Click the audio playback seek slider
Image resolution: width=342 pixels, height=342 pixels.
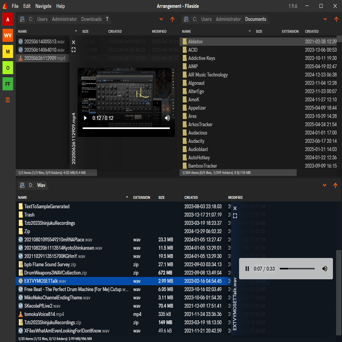pos(297,269)
